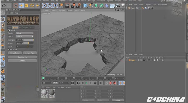
Task: Click the start frame 0 F stepper
Action: [x=51, y=83]
